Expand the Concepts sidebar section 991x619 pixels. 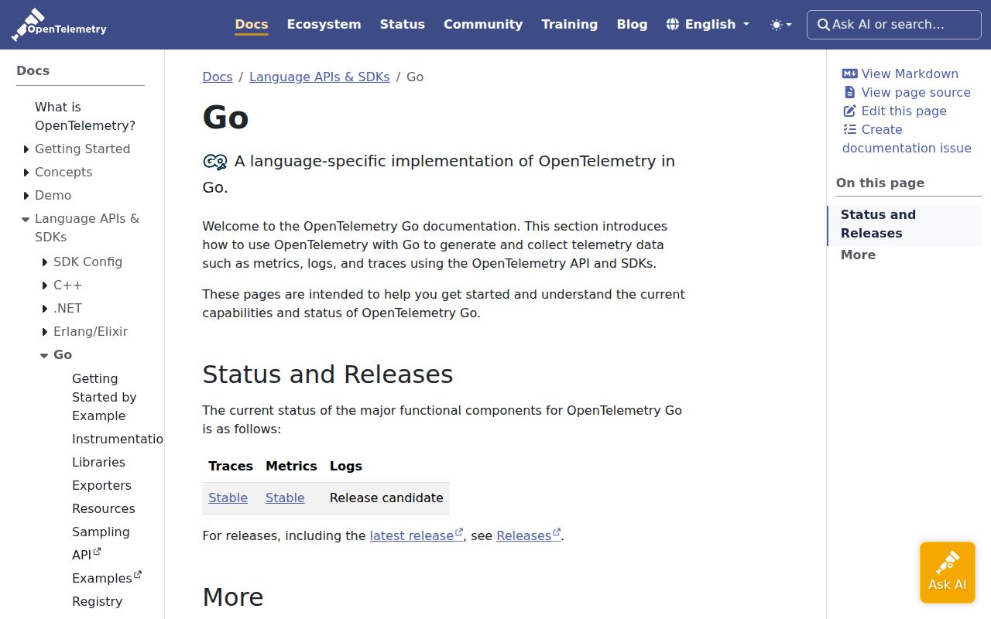coord(26,173)
